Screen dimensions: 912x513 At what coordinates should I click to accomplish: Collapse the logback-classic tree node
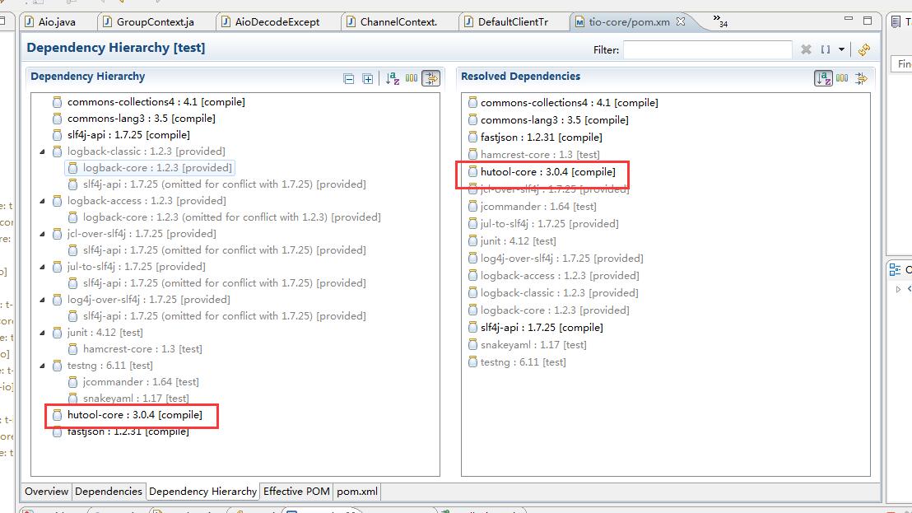[x=43, y=152]
